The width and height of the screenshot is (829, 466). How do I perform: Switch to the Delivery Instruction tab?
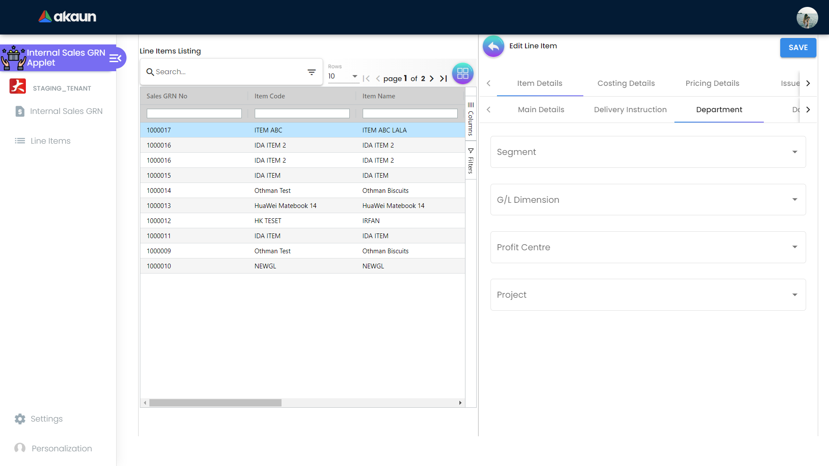pos(630,110)
